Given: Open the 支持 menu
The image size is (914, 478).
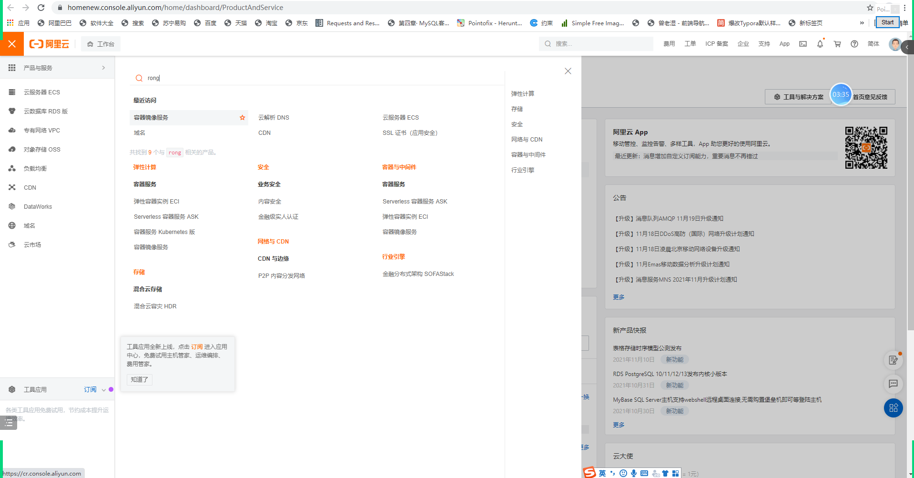Looking at the screenshot, I should [764, 44].
